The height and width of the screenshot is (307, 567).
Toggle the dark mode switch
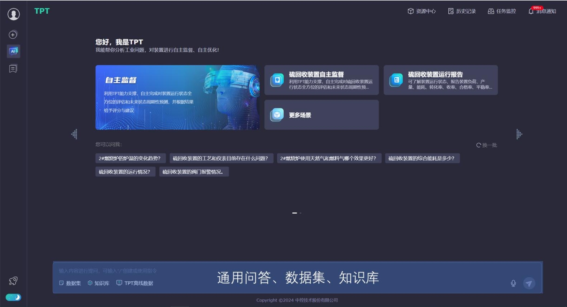[13, 297]
